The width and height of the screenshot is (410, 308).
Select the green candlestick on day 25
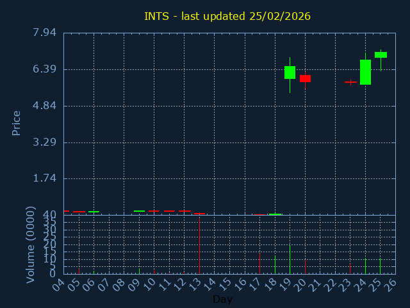pyautogui.click(x=381, y=55)
